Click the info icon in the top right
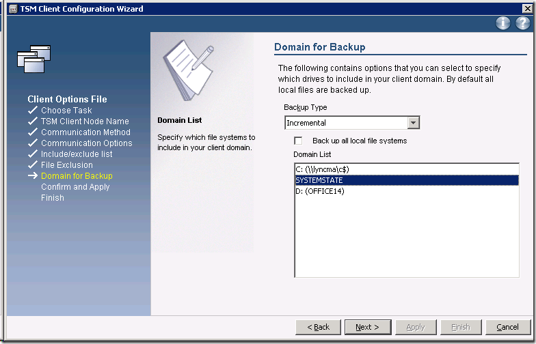Viewport: 536px width, 344px height. pos(503,23)
